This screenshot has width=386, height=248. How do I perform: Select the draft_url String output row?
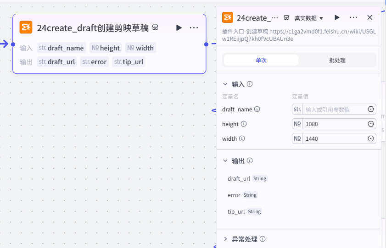(x=247, y=178)
